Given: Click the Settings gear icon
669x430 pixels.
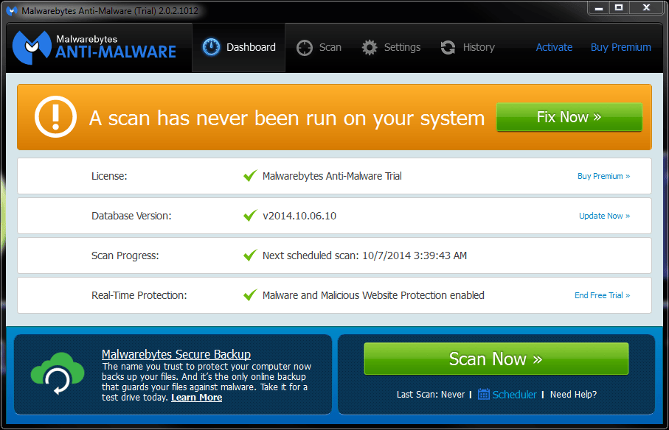Looking at the screenshot, I should point(370,47).
